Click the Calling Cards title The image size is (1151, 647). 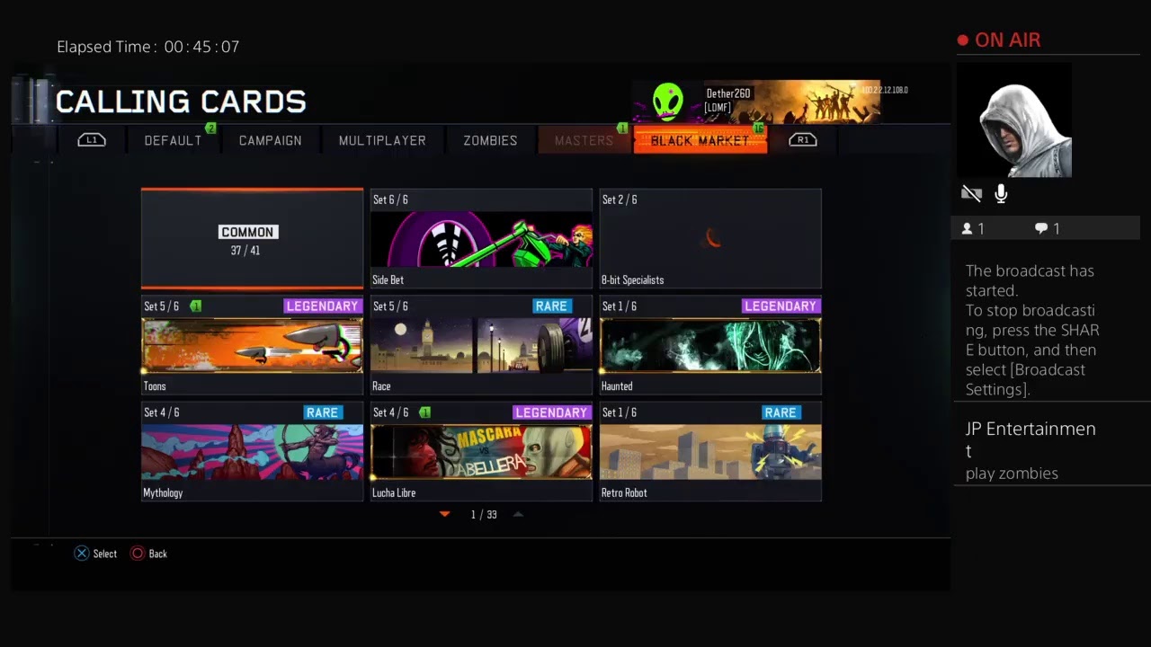[x=181, y=102]
